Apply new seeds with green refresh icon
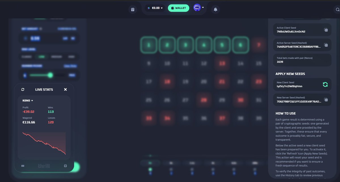 click(x=325, y=84)
